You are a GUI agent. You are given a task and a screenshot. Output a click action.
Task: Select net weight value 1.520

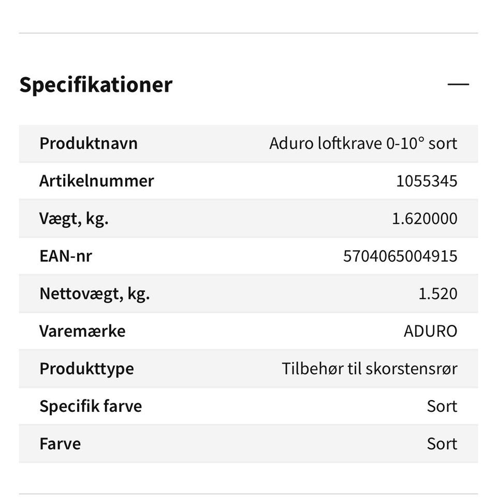[437, 294]
